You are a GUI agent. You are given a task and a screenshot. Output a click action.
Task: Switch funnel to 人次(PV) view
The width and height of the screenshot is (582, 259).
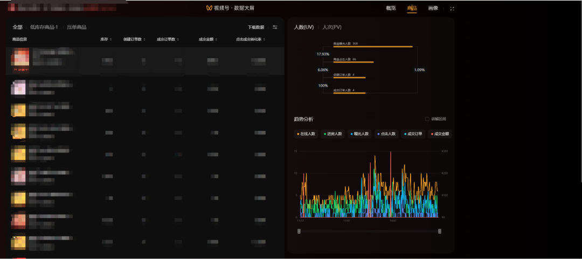[x=332, y=27]
